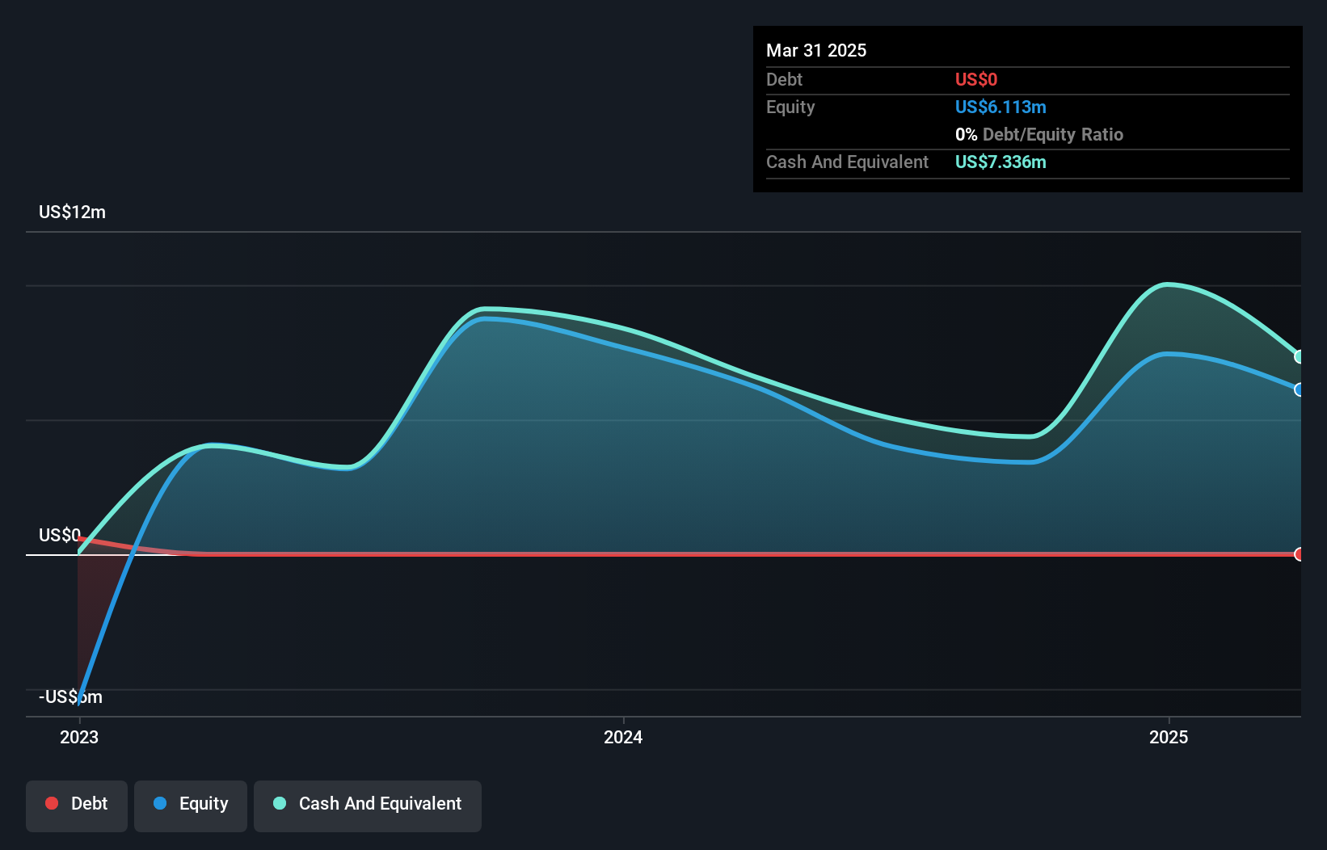The image size is (1327, 850).
Task: Click the blue Equity legend dot
Action: pos(160,803)
